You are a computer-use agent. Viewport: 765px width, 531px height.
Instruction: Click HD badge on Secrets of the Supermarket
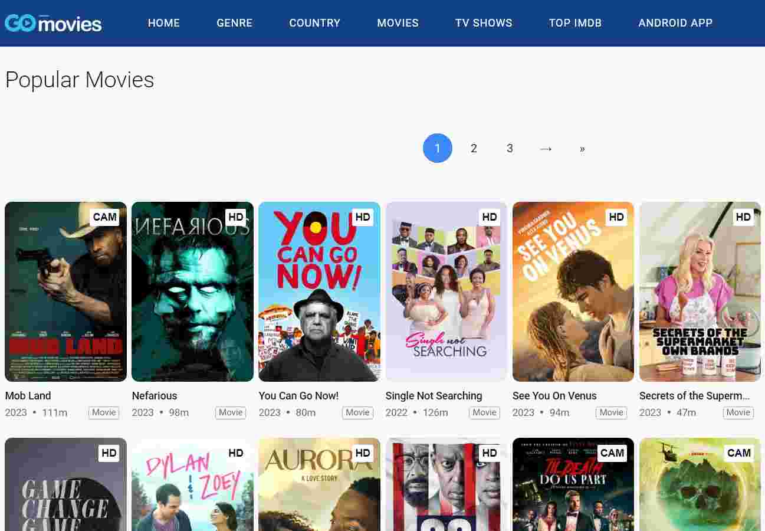743,217
